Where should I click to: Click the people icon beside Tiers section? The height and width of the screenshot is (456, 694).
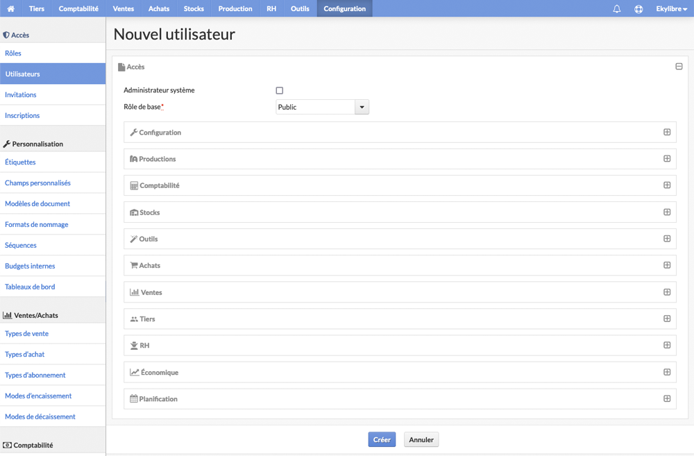(x=134, y=319)
